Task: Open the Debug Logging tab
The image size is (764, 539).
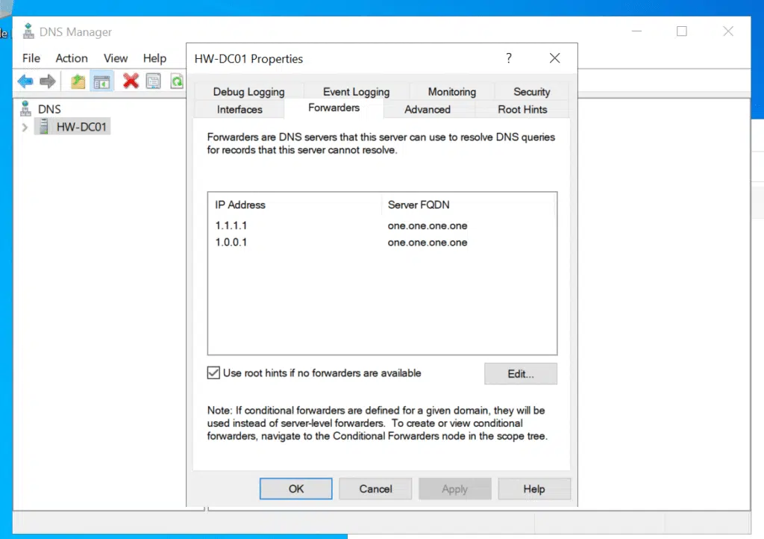Action: [248, 92]
